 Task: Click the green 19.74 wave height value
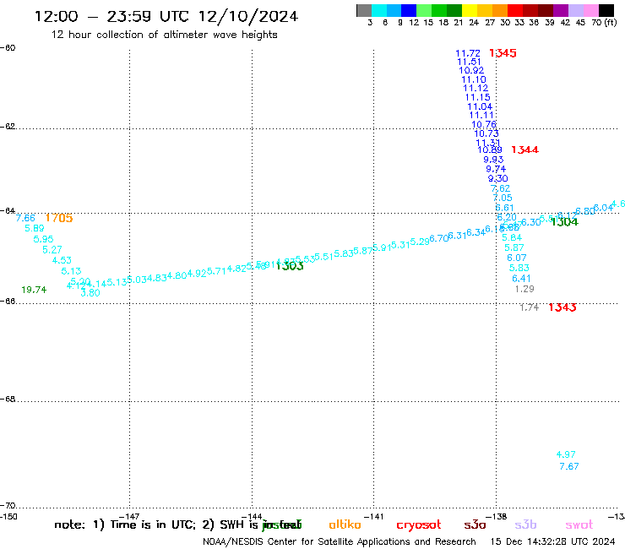[x=34, y=290]
